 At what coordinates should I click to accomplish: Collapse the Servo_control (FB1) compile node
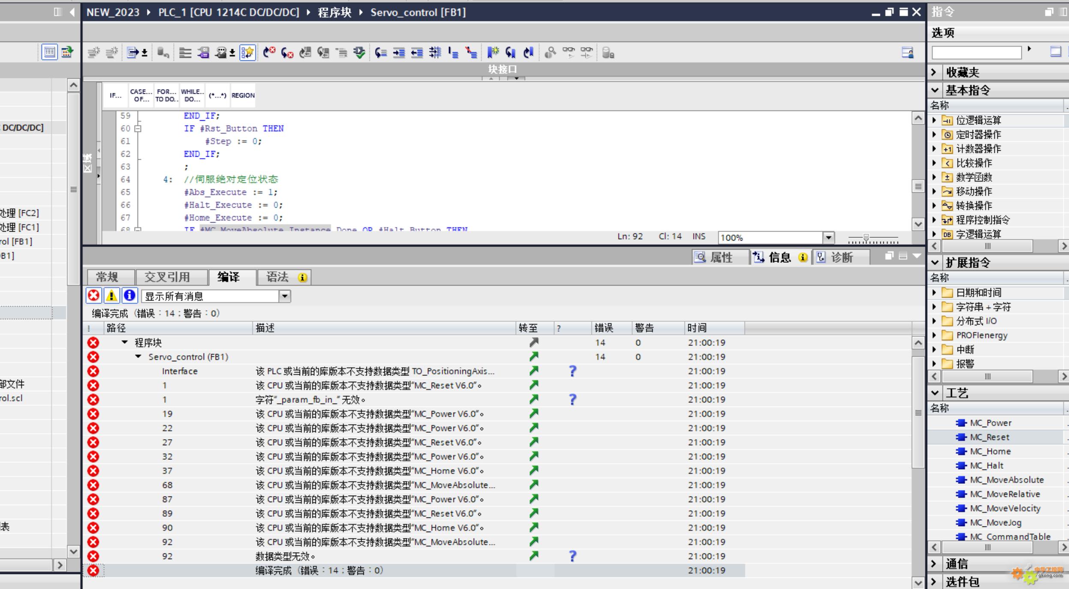point(138,357)
